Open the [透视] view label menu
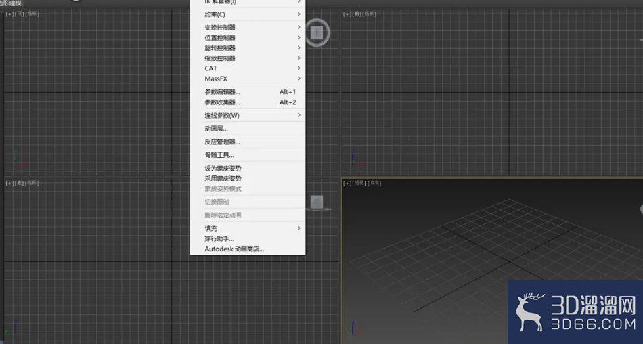This screenshot has width=643, height=344. coord(359,183)
